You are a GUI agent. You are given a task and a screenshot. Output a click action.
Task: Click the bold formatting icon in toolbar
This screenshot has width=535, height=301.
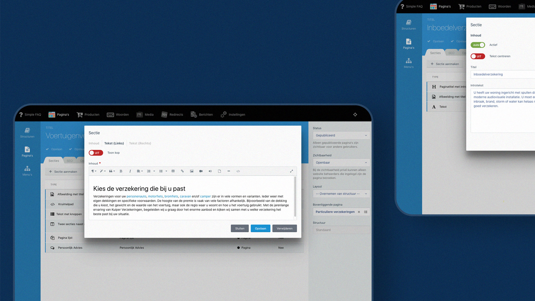121,171
